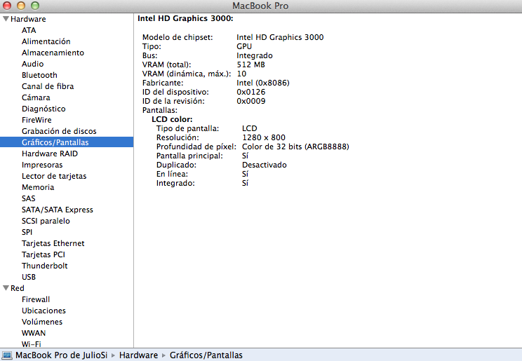This screenshot has height=361, width=522.
Task: Click the Tipo value GPU
Action: pos(244,46)
